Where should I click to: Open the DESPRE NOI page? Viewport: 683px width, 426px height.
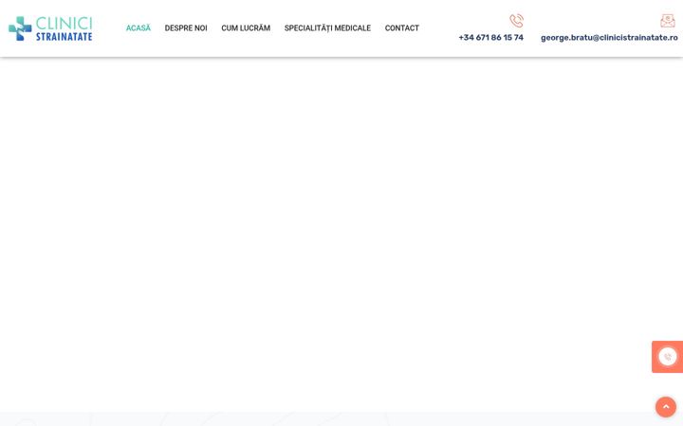pyautogui.click(x=186, y=28)
